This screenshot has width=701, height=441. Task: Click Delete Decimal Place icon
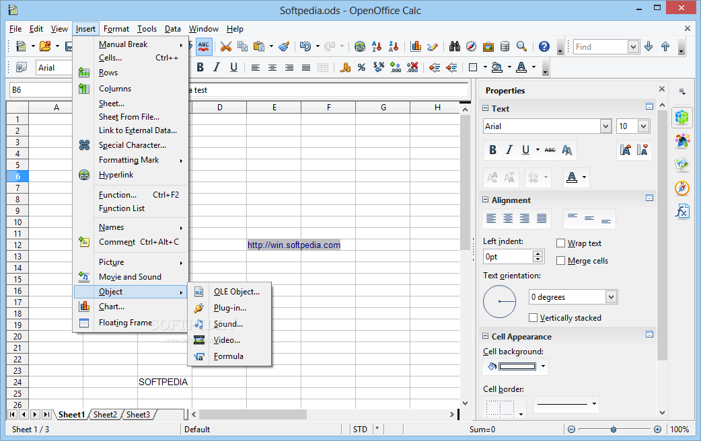point(412,67)
